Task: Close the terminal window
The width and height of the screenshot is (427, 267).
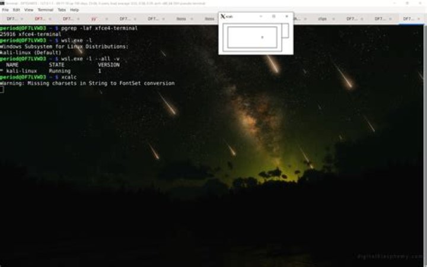Action: [x=420, y=4]
